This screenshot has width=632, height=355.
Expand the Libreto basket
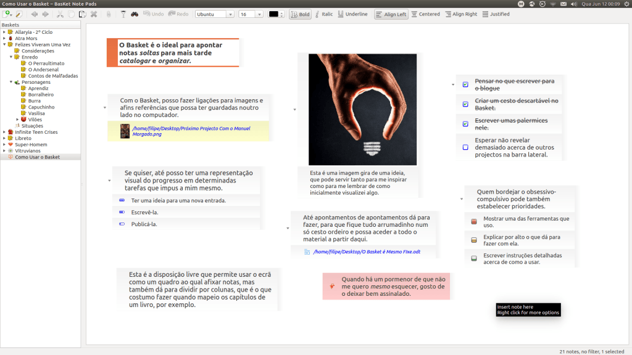point(4,139)
